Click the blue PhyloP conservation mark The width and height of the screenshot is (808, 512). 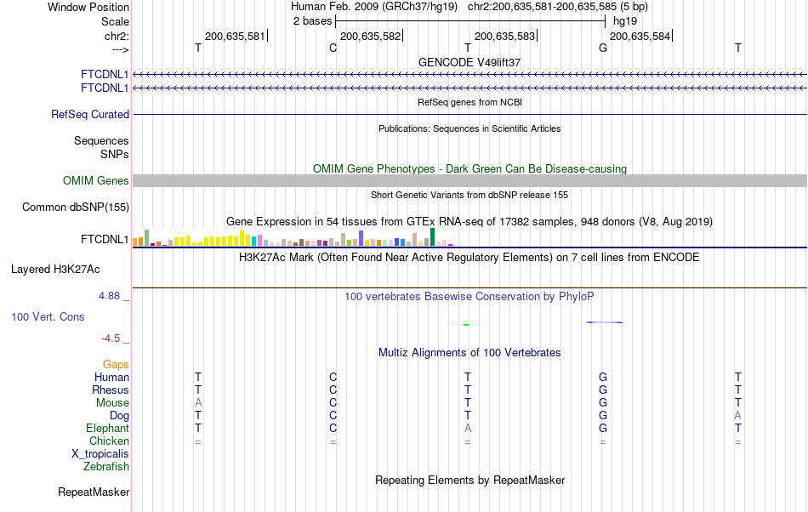pyautogui.click(x=605, y=322)
